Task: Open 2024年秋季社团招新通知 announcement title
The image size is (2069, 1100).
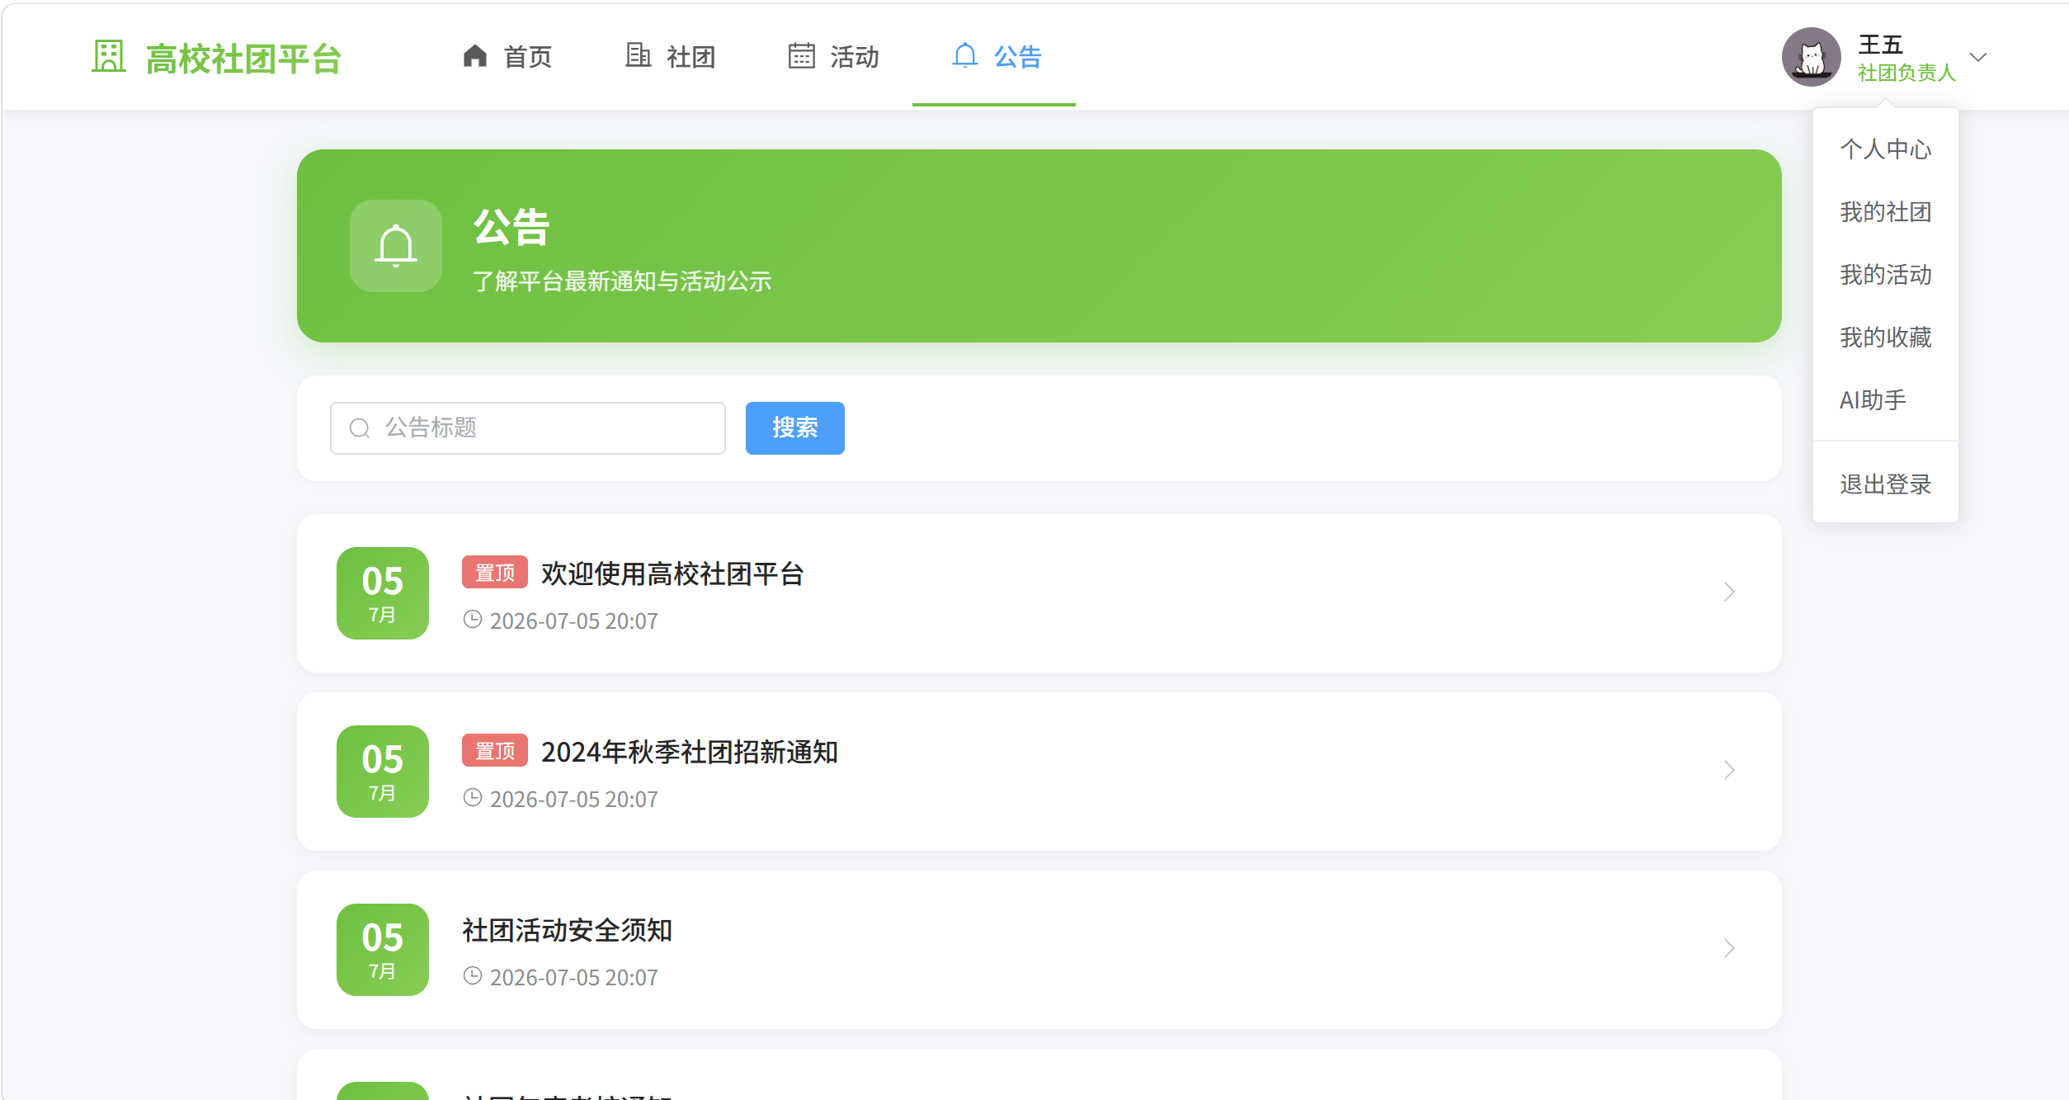Action: coord(689,752)
